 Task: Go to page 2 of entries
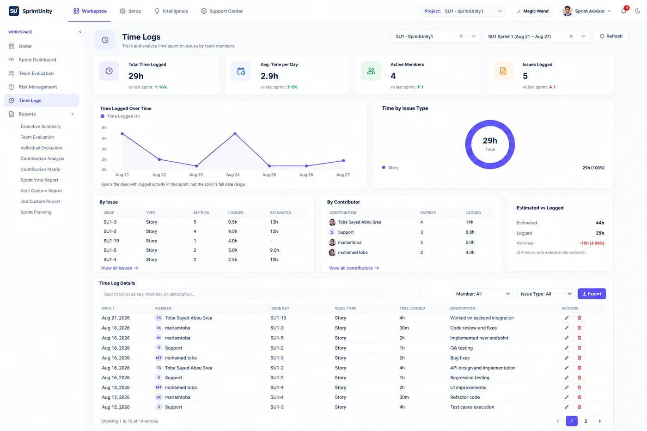pyautogui.click(x=586, y=421)
